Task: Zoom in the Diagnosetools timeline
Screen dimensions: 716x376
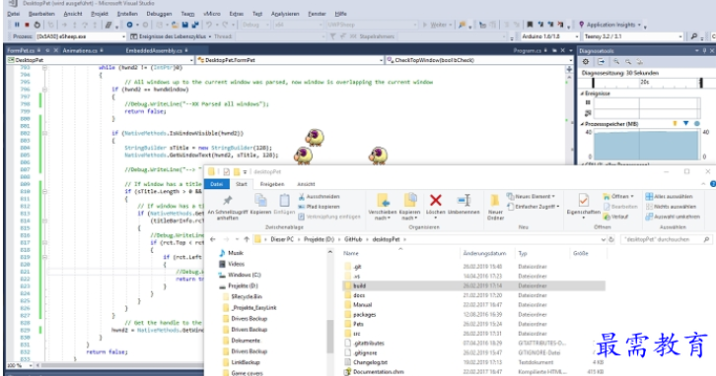Action: [x=616, y=62]
